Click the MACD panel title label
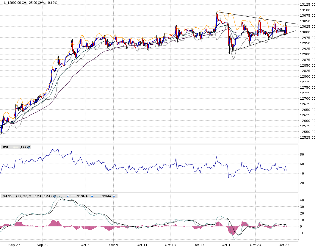Image resolution: width=318 pixels, height=249 pixels. (x=7, y=196)
